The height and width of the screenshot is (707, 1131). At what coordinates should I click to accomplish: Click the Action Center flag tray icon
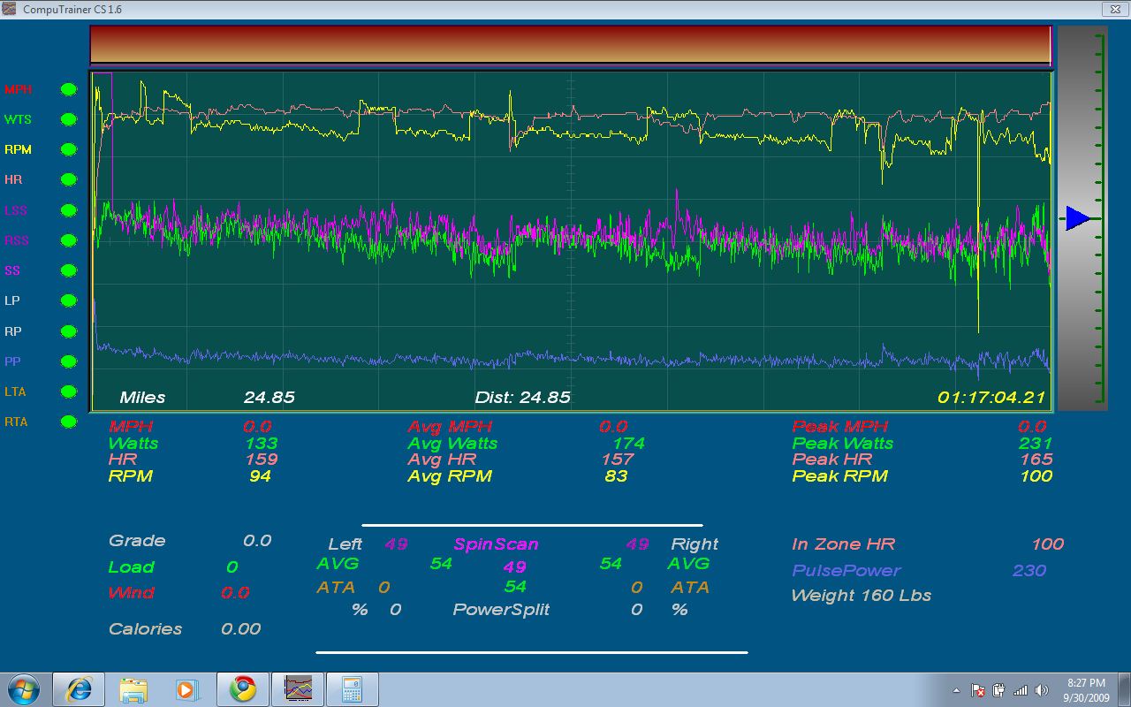978,690
